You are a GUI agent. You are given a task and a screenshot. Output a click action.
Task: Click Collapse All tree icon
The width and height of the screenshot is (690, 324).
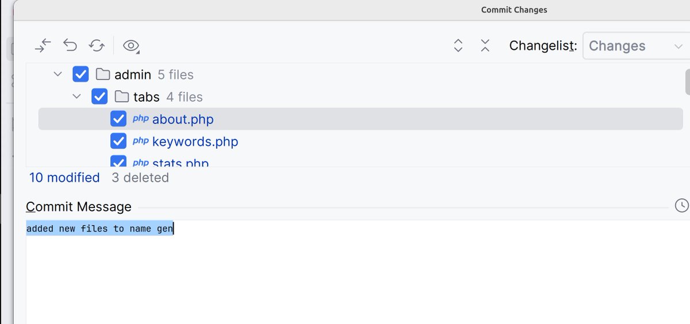coord(485,46)
